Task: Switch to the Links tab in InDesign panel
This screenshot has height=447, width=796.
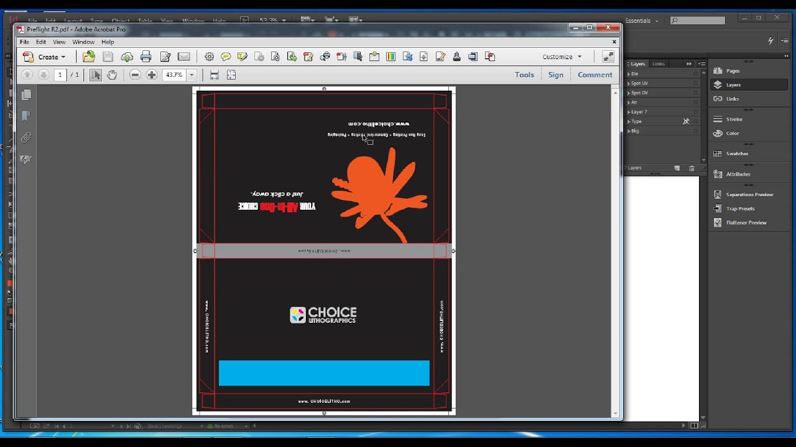Action: (x=659, y=64)
